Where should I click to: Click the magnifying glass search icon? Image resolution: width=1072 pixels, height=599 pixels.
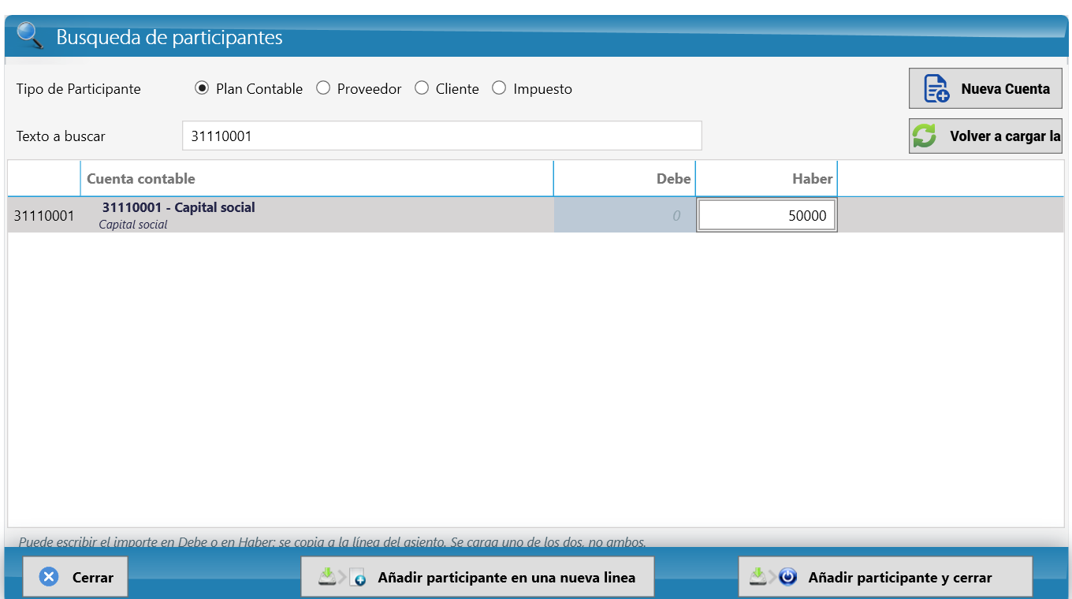coord(30,35)
